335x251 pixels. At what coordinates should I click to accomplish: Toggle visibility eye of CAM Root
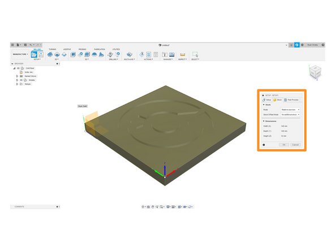pyautogui.click(x=18, y=68)
